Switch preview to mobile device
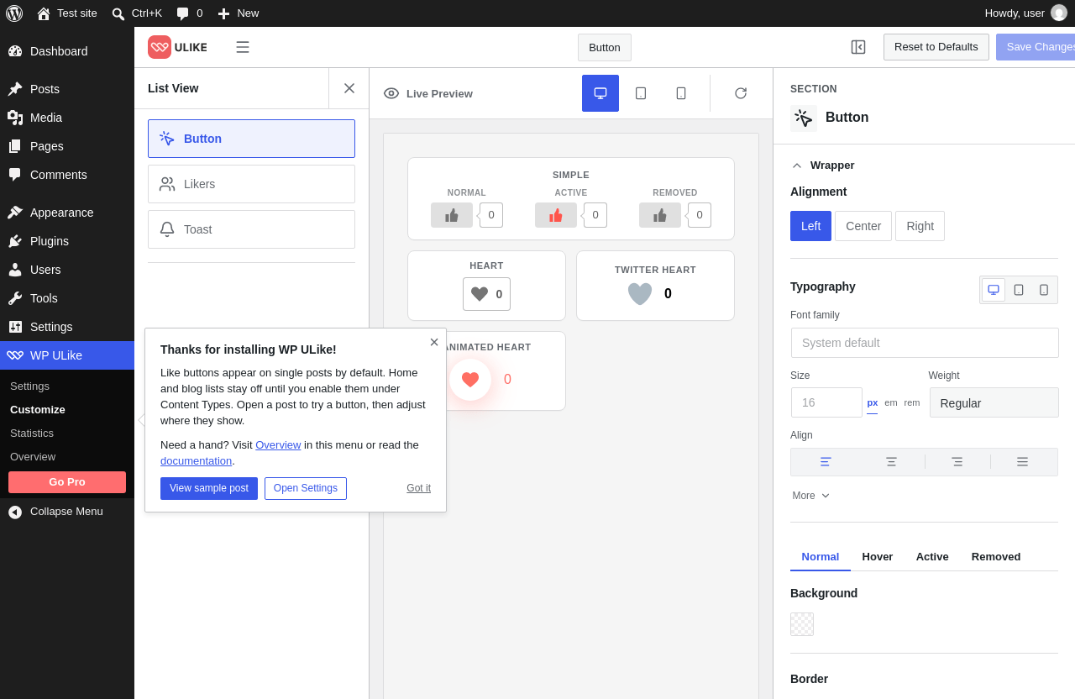1075x699 pixels. tap(681, 93)
